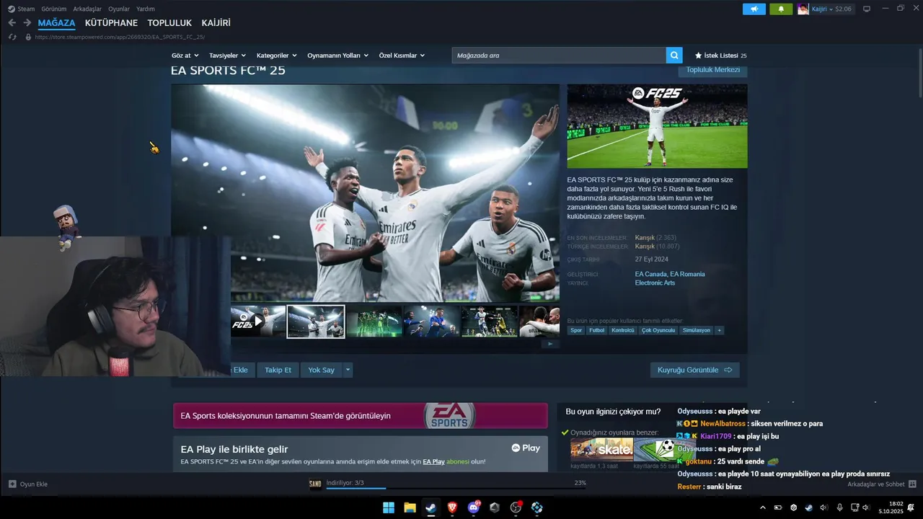
Task: Click the thumbnail strip scroll-right arrow
Action: tap(550, 344)
